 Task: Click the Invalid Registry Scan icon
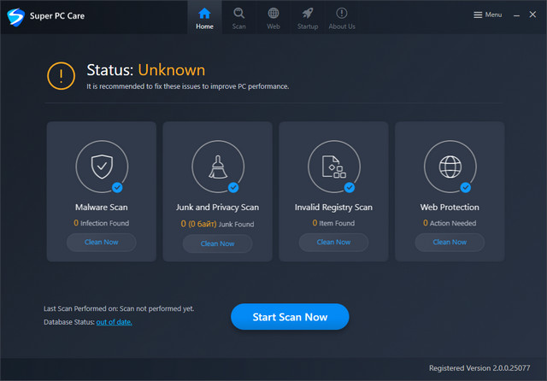[334, 167]
